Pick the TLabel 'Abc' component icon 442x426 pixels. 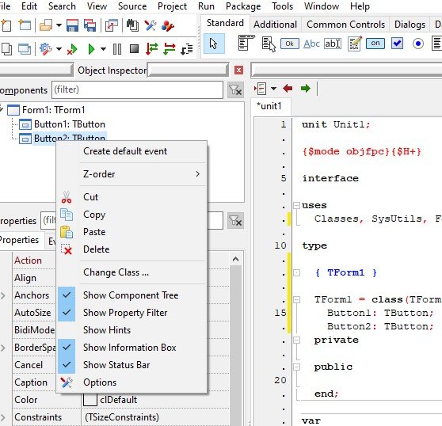click(311, 44)
